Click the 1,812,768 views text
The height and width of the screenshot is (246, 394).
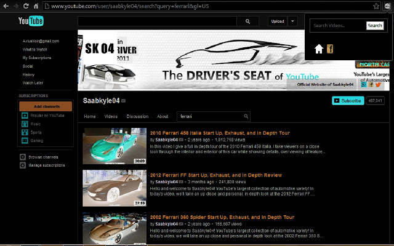(x=230, y=140)
